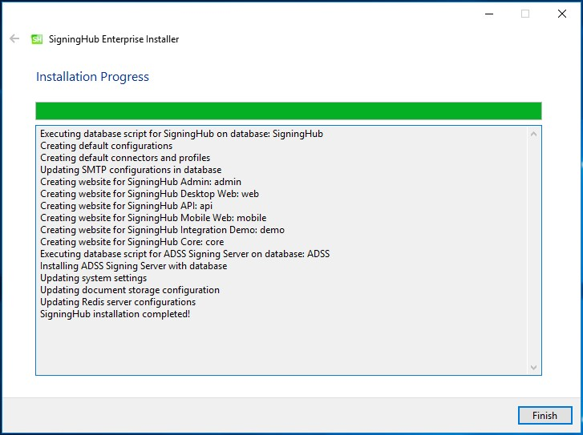
Task: Click the SigningHub SH logo icon
Action: pos(37,39)
